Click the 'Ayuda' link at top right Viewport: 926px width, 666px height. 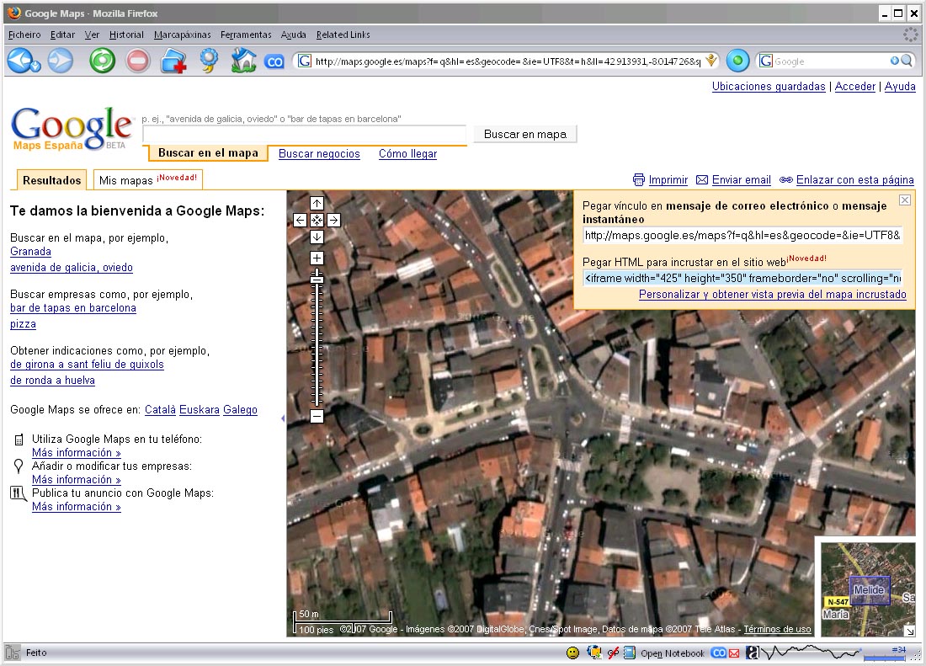[x=899, y=86]
